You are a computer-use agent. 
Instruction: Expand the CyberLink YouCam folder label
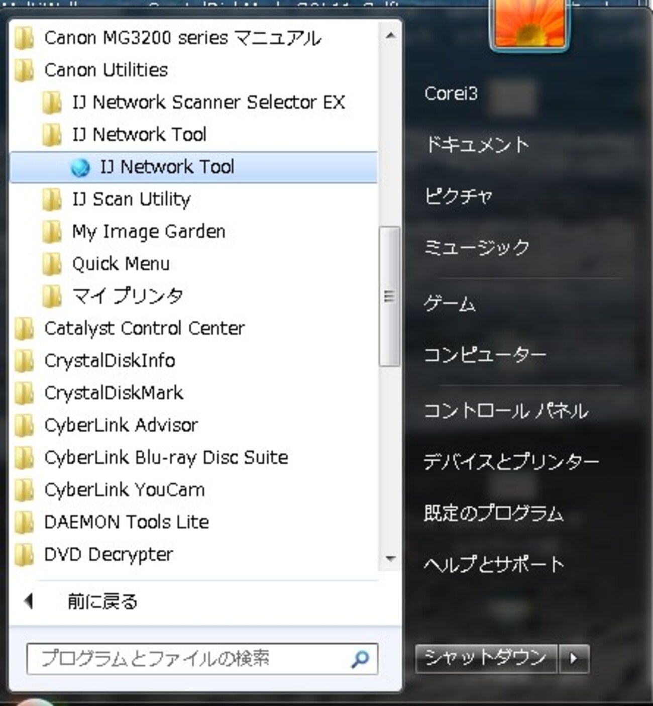pyautogui.click(x=125, y=490)
